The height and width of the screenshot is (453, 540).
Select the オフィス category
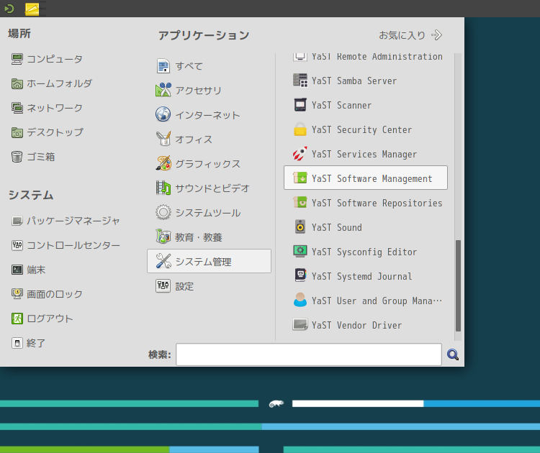click(x=209, y=139)
